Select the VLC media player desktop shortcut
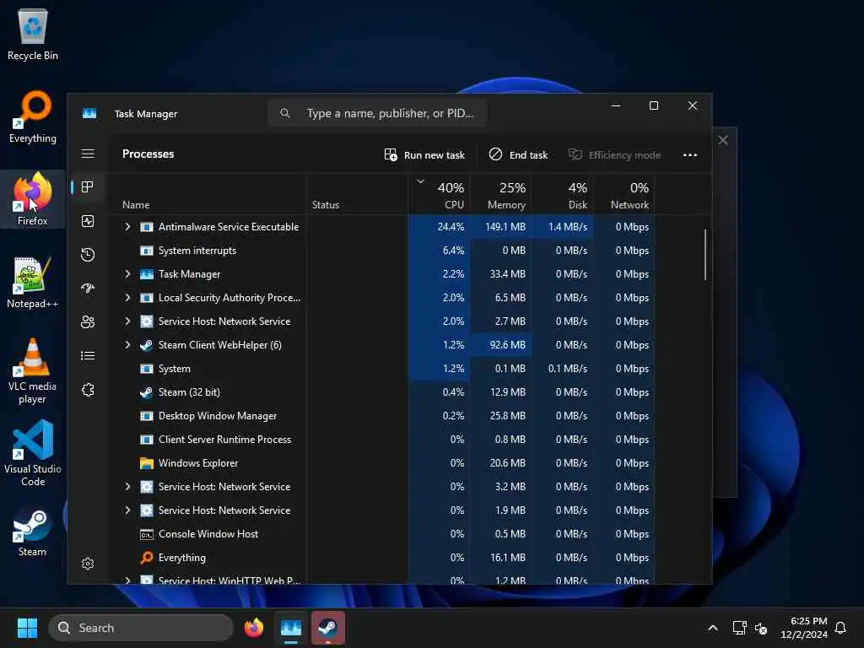The image size is (864, 648). click(33, 371)
